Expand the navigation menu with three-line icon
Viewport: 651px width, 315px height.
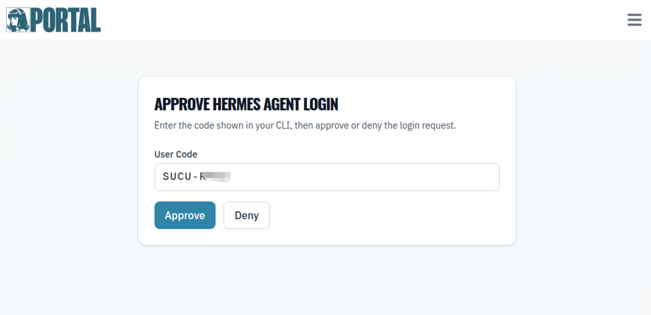pos(634,20)
